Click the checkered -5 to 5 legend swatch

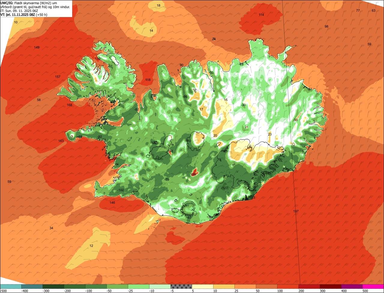click(181, 286)
